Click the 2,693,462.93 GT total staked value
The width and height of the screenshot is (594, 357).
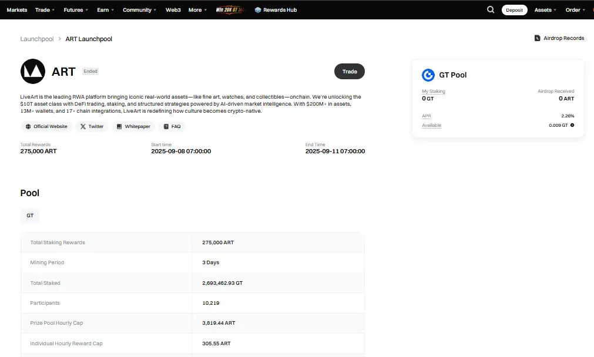pos(222,283)
